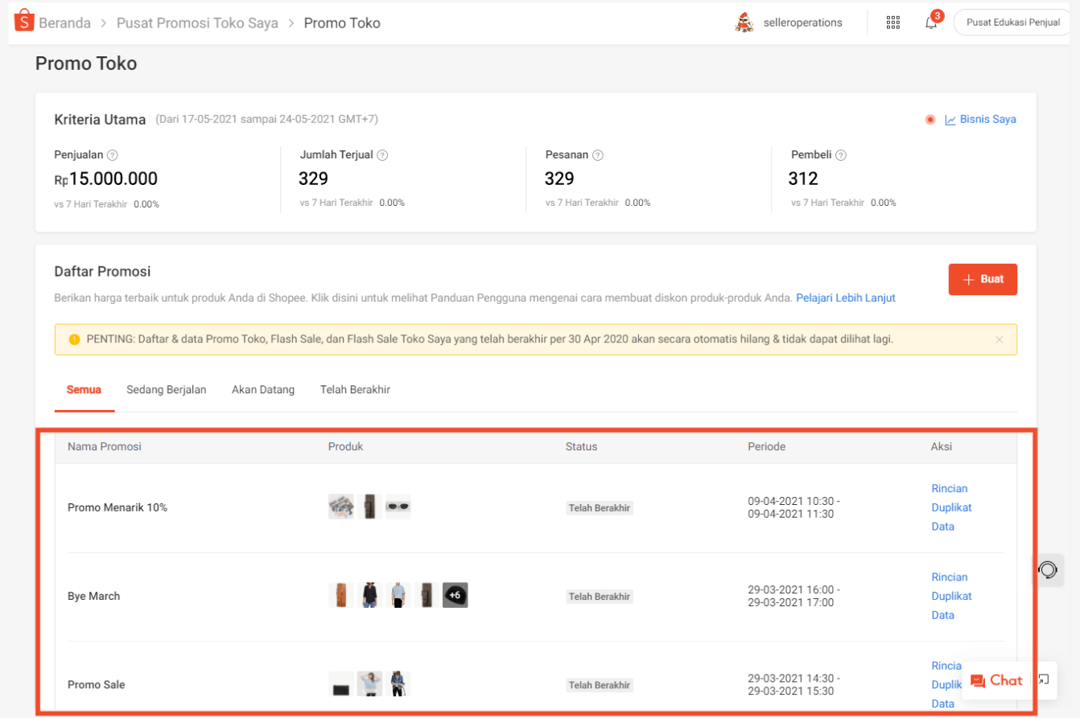Click the Jumlah Terjual help icon
Image resolution: width=1080 pixels, height=718 pixels.
[x=382, y=155]
